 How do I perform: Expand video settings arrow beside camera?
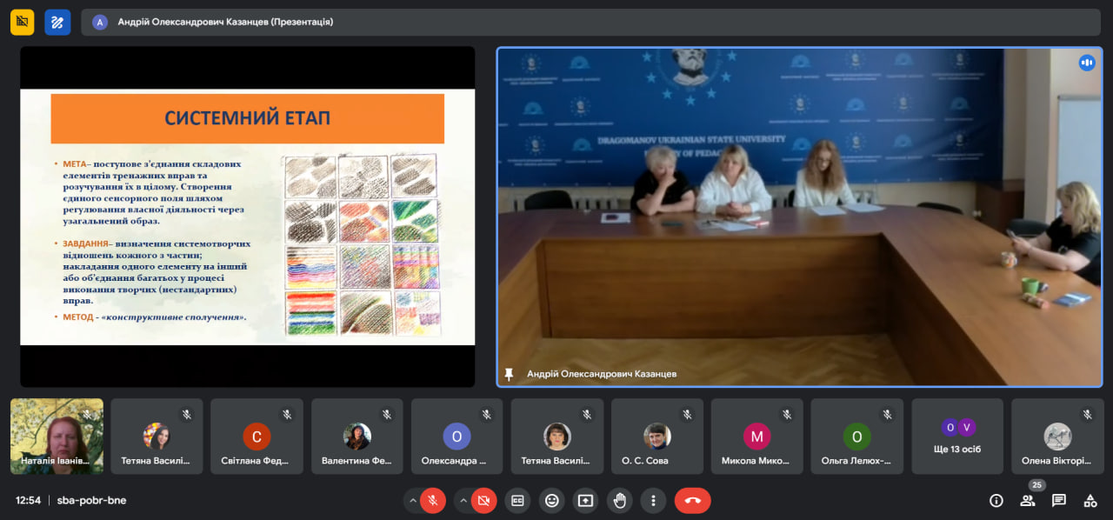(x=463, y=500)
